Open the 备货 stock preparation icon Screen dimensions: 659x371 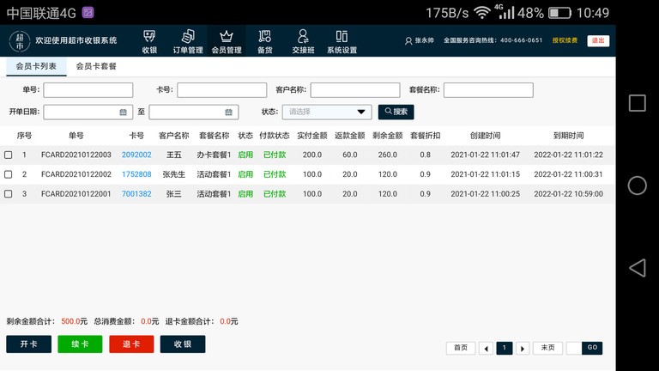pos(265,40)
